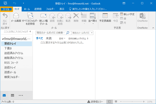Click 新しい予定 in ribbon

127,14
